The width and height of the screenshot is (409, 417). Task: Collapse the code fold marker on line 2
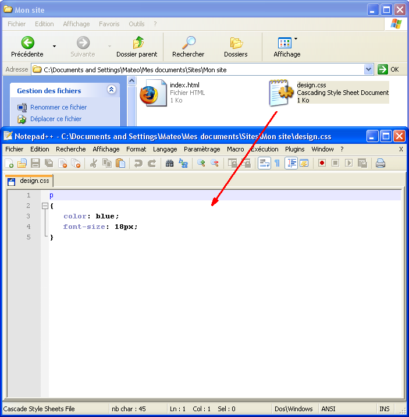(x=45, y=206)
